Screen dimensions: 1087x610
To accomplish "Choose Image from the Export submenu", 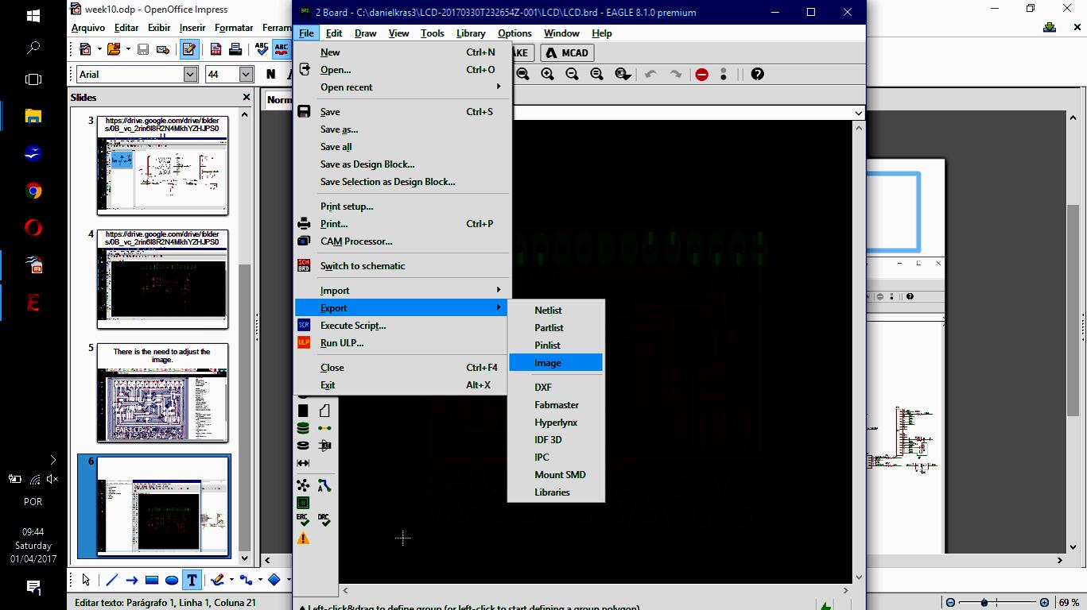I will point(556,363).
